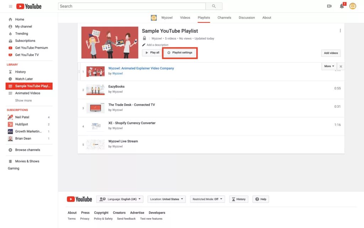Open the upload video camera icon
Screen dimensions: 364x228
(329, 6)
